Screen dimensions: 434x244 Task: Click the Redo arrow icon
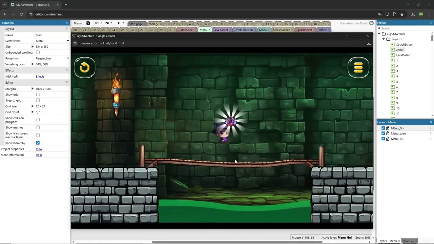tap(106, 23)
